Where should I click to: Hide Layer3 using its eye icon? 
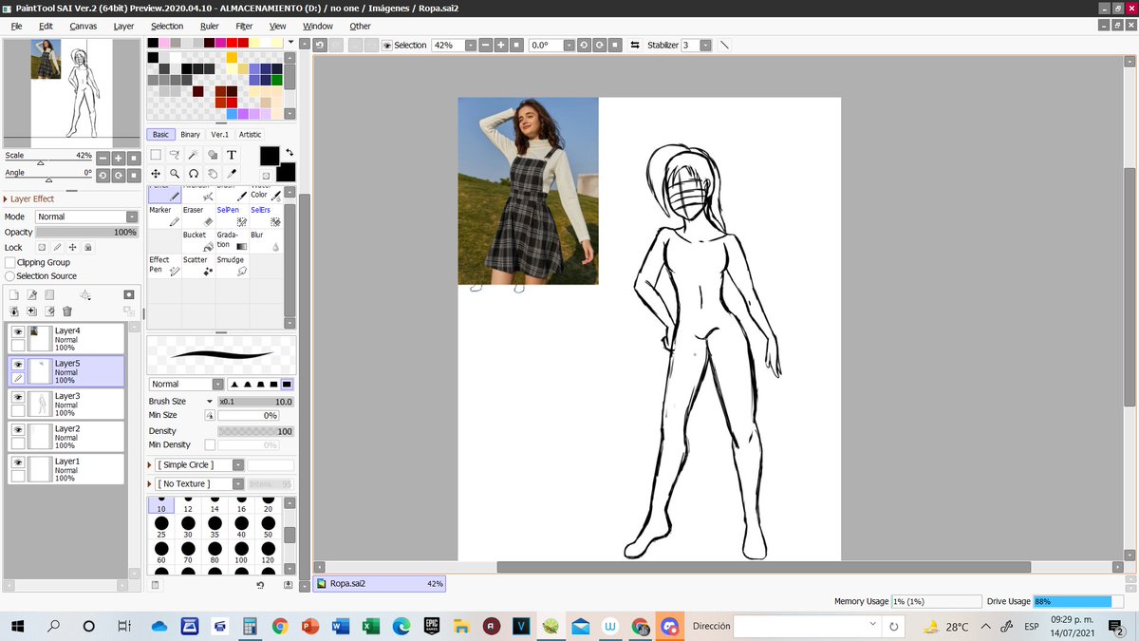[x=18, y=397]
